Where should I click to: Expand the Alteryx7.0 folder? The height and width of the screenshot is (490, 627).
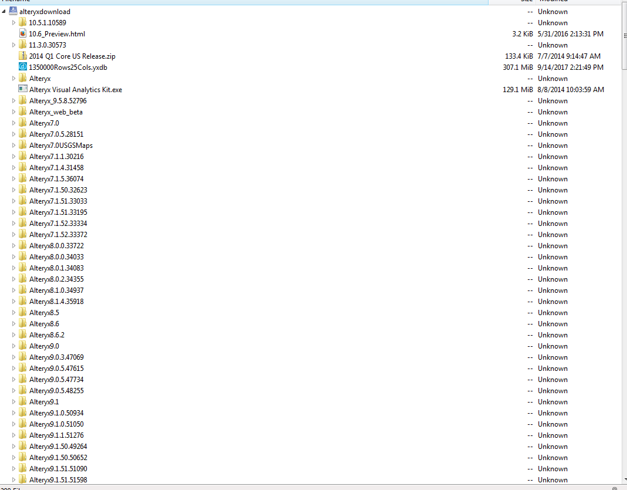(x=13, y=123)
